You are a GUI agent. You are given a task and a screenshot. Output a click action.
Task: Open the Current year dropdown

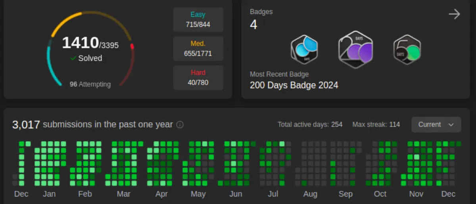[x=436, y=125]
